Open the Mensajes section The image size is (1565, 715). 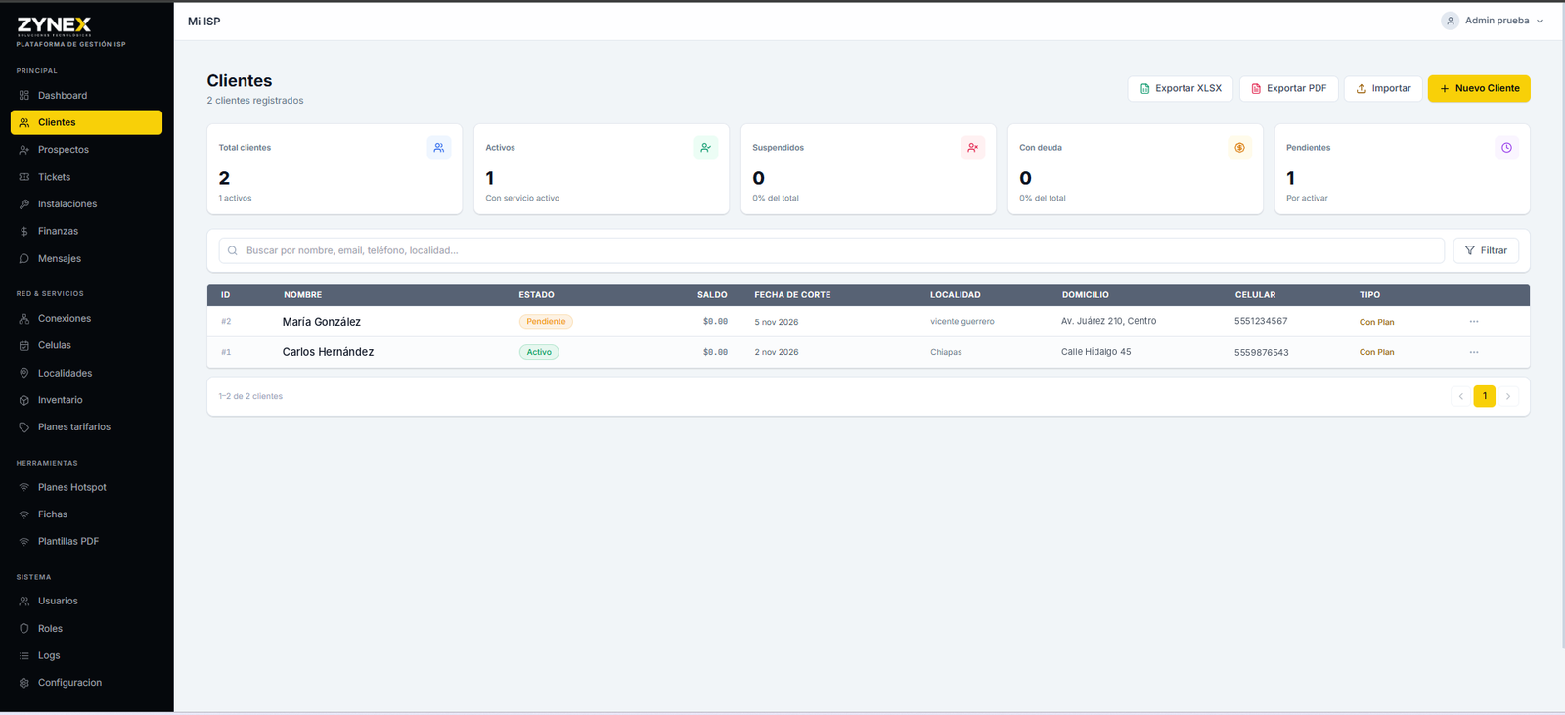86,259
